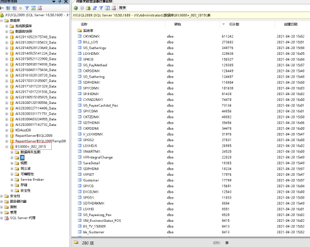Select the 视图 (Views) folder in the tree
This screenshot has height=247, width=310.
click(x=24, y=163)
